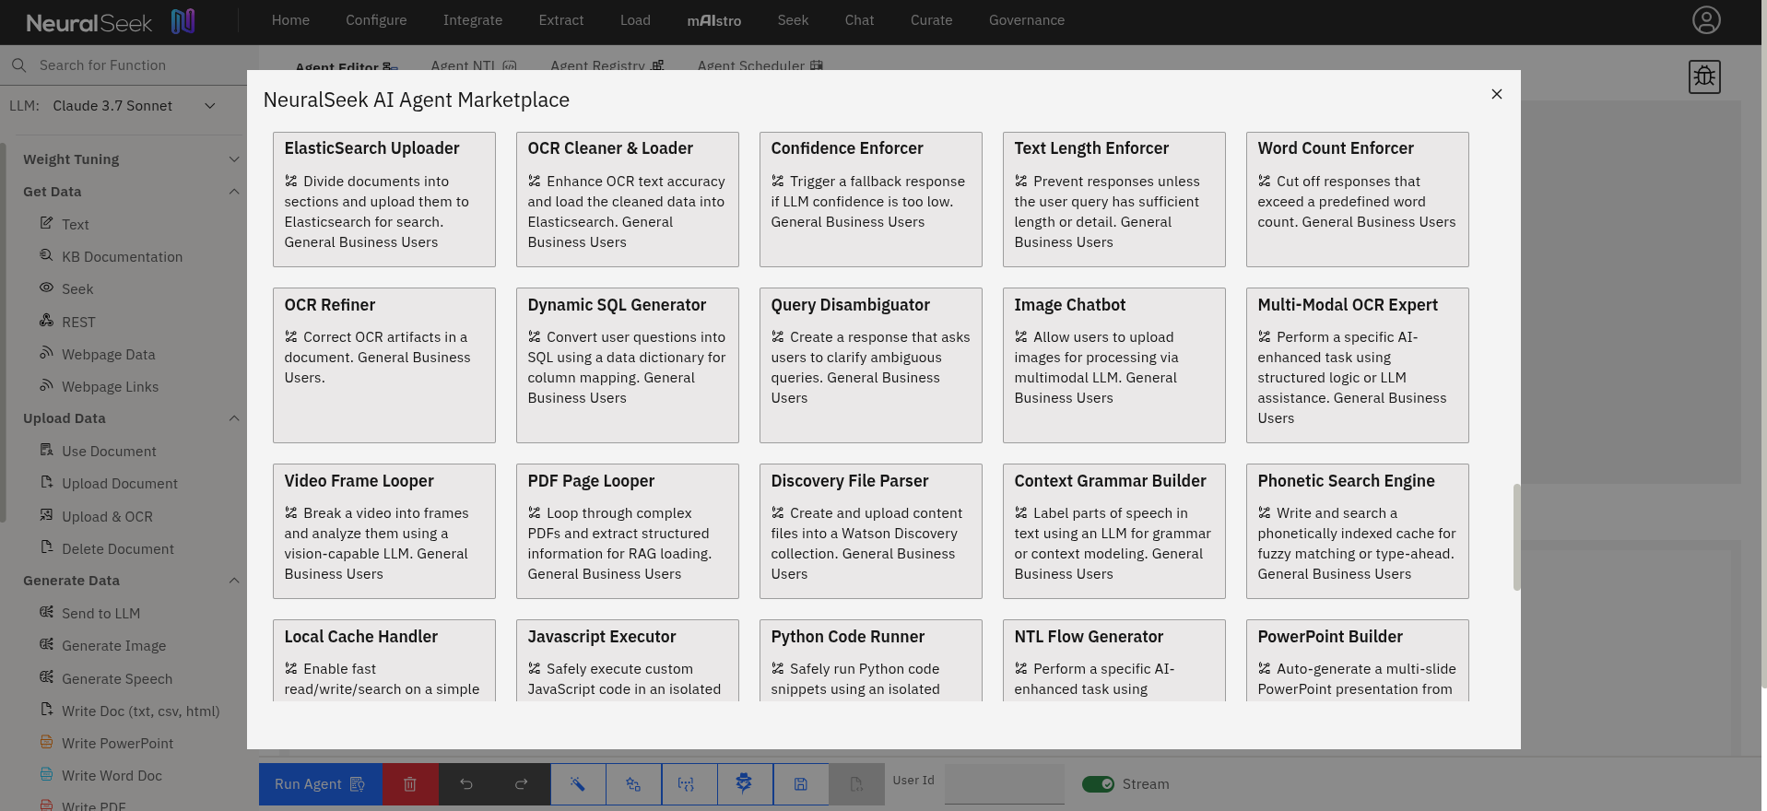Collapse the Upload Data section
Image resolution: width=1767 pixels, height=811 pixels.
tap(130, 418)
